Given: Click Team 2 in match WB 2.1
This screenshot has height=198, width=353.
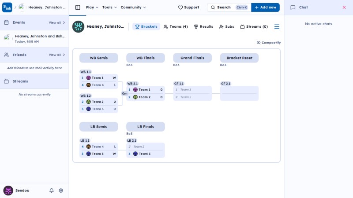Looking at the screenshot, I should pos(146,97).
